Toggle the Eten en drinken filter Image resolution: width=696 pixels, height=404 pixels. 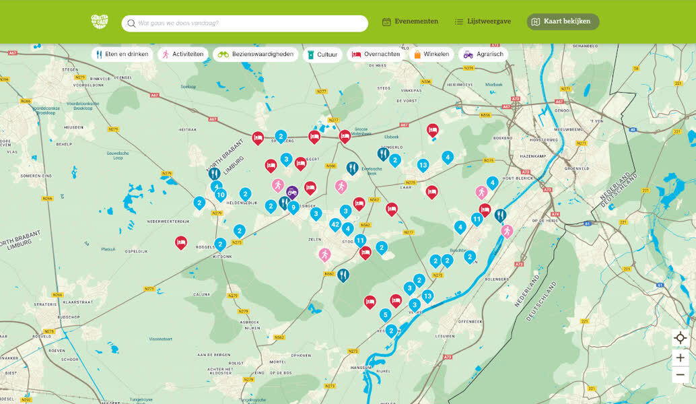click(122, 55)
